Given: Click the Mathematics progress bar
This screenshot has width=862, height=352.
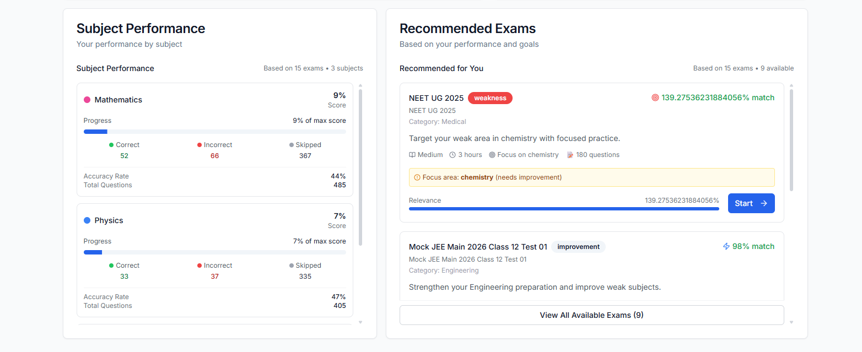Looking at the screenshot, I should [214, 132].
